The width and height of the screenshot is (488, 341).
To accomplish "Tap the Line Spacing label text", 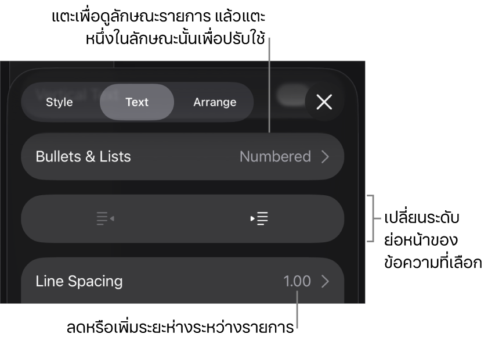I will (x=79, y=281).
